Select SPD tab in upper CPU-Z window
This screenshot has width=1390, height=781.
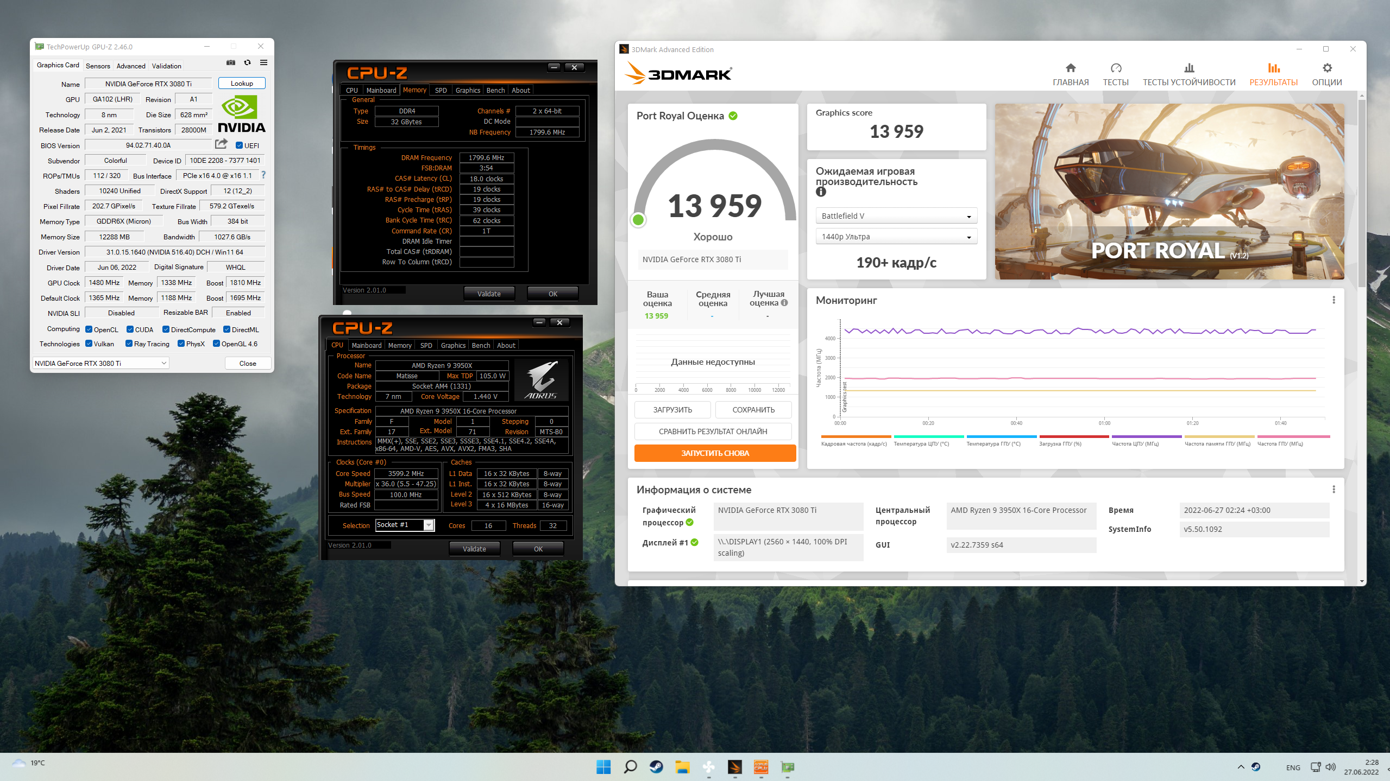click(x=441, y=91)
